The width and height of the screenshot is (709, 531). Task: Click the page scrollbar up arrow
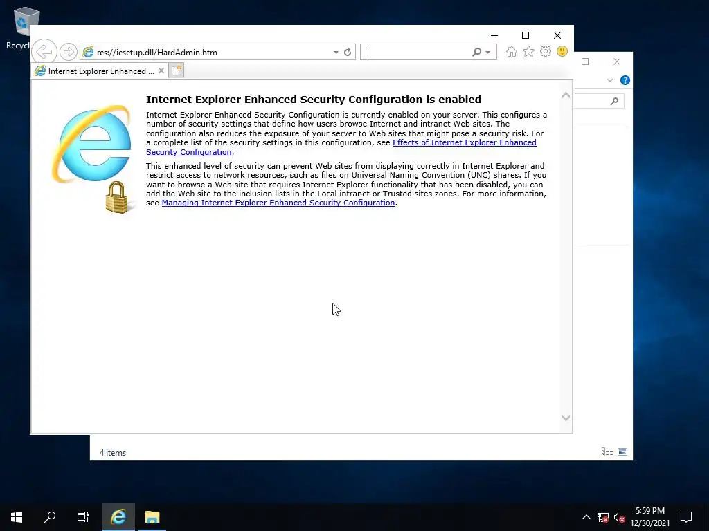coord(566,95)
